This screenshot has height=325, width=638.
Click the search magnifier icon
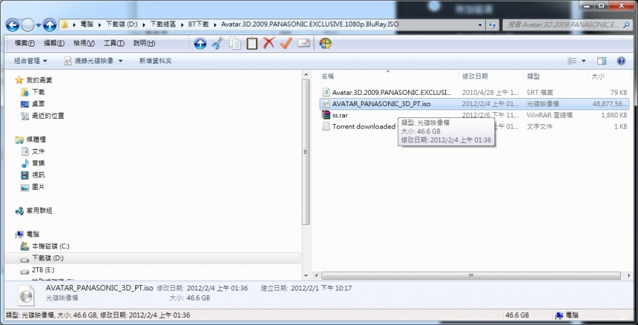coord(627,25)
